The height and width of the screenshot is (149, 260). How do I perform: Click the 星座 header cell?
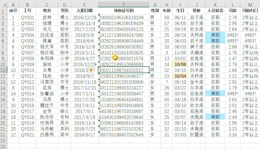pyautogui.click(x=197, y=11)
